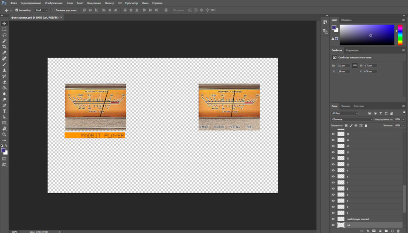Hide layer 12 with its eye icon

(333, 152)
